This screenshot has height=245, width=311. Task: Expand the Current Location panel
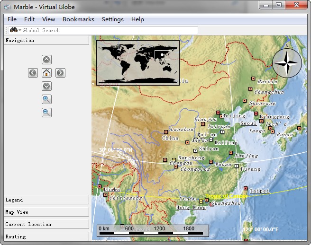46,225
